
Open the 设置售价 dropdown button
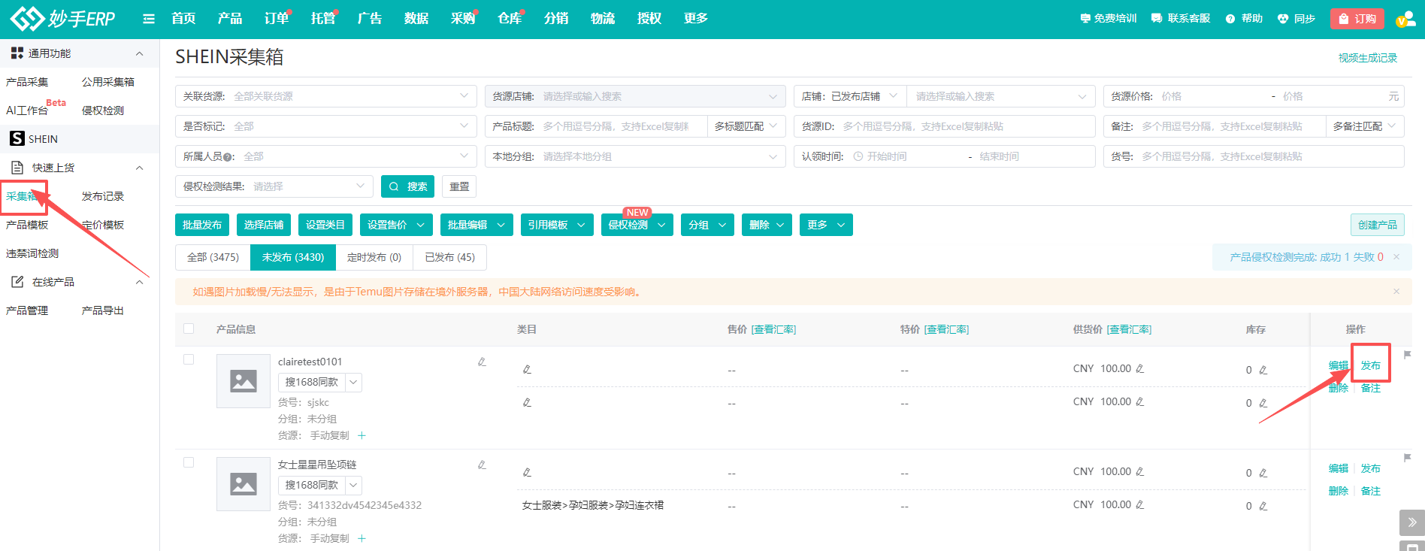pos(395,225)
